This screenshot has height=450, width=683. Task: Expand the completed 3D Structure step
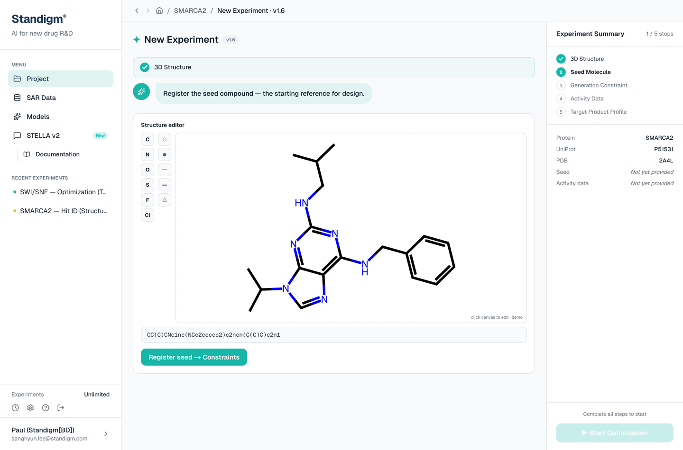coord(334,67)
